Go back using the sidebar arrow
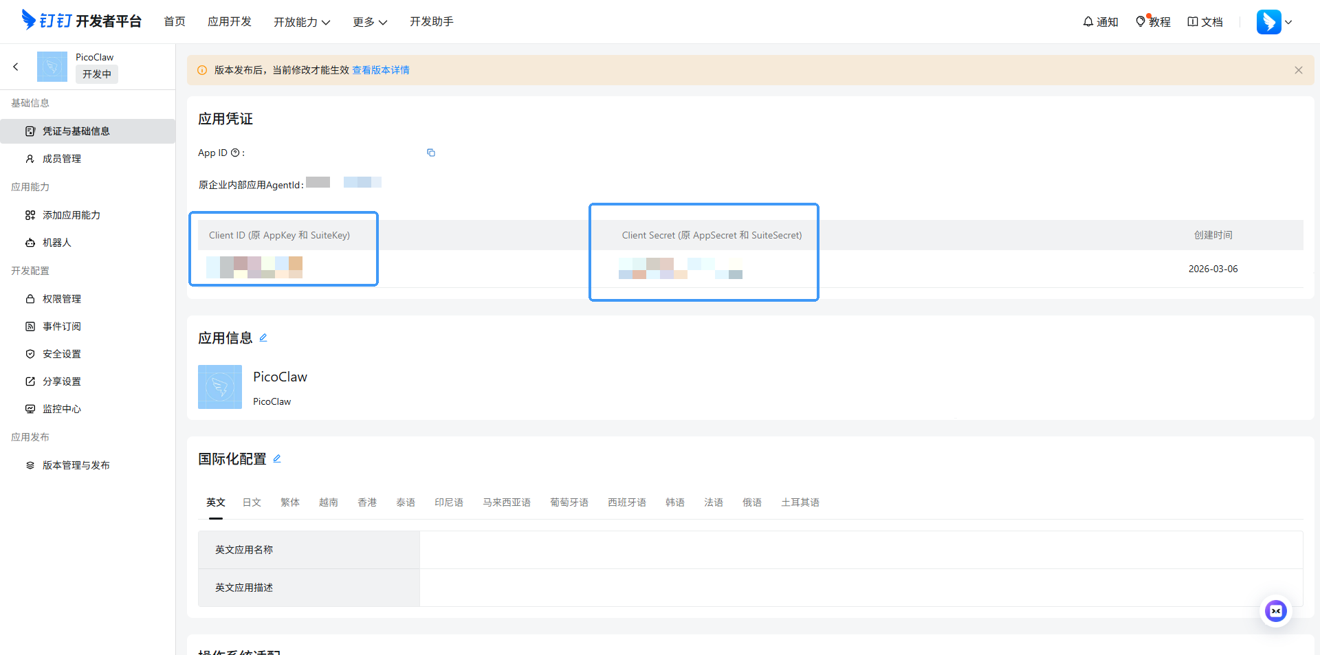Image resolution: width=1320 pixels, height=655 pixels. (x=16, y=67)
